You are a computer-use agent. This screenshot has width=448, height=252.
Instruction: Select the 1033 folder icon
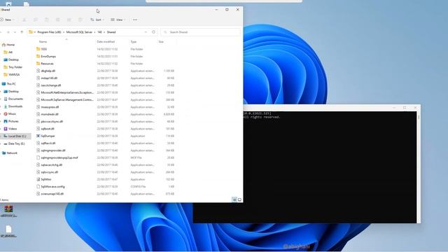pos(38,49)
